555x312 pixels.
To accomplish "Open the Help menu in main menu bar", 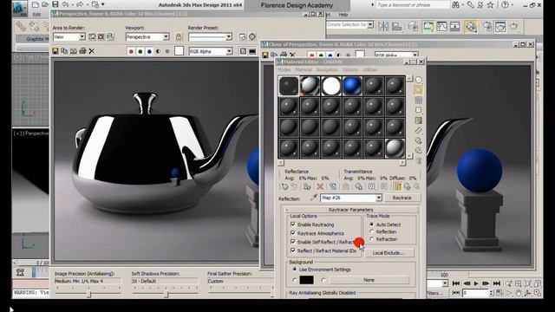I will (343, 15).
